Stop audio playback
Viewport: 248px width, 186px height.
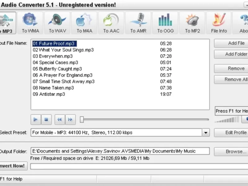(x=46, y=120)
